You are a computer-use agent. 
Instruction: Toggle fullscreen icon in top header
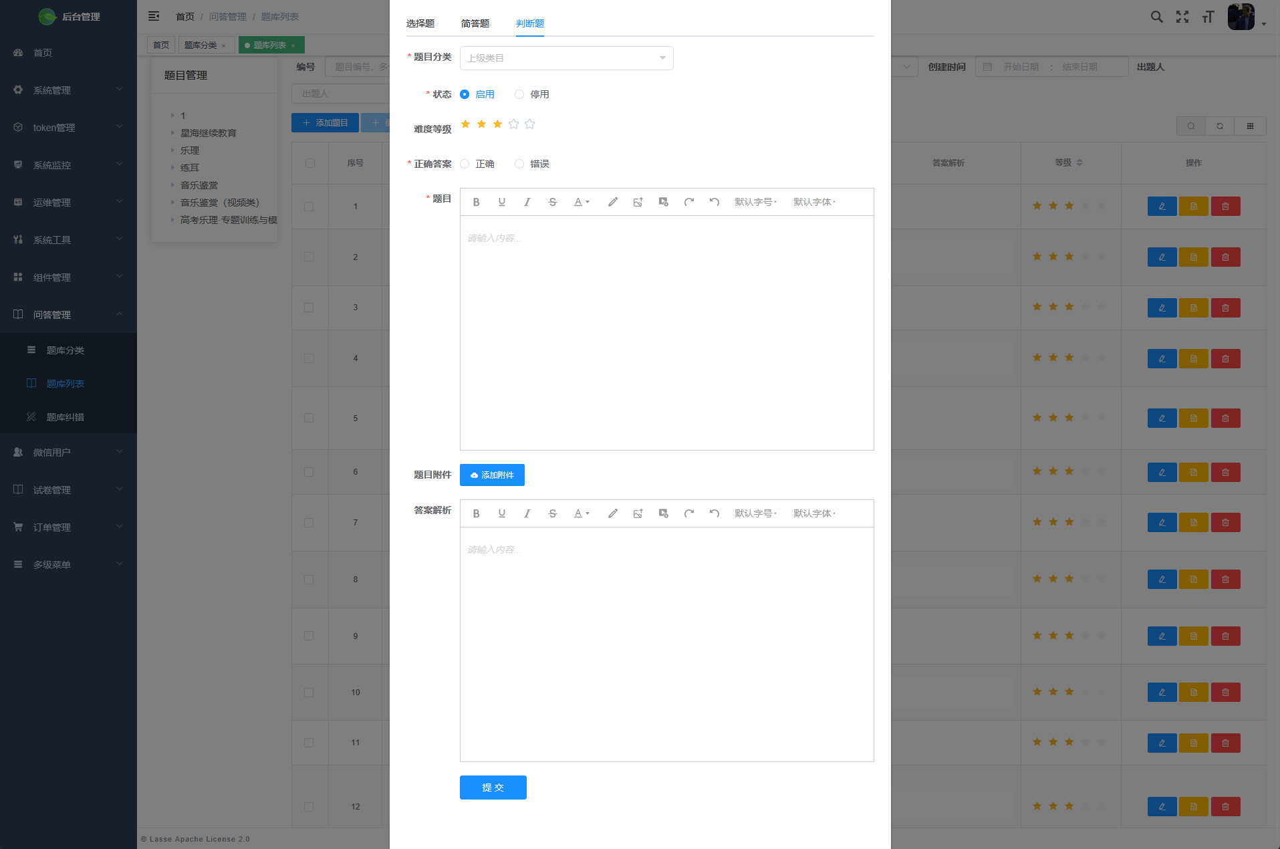[x=1182, y=17]
